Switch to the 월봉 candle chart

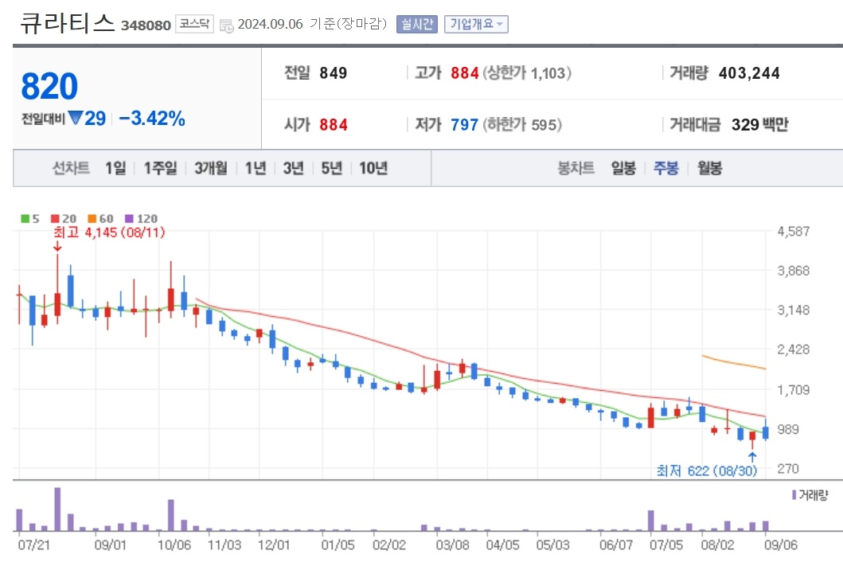(710, 168)
